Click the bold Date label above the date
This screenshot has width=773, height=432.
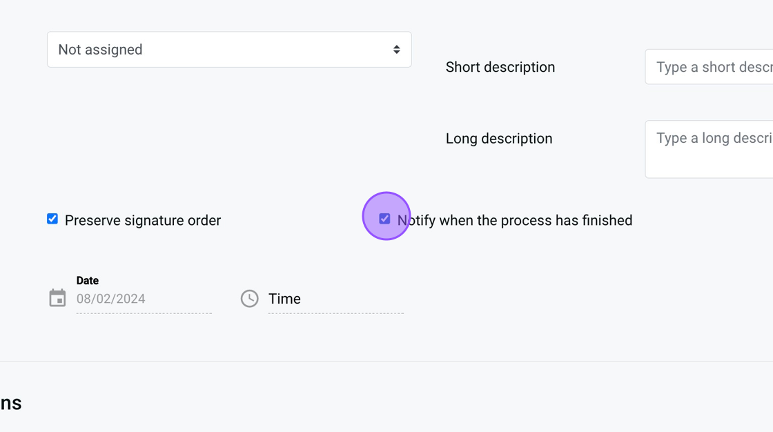click(x=88, y=280)
